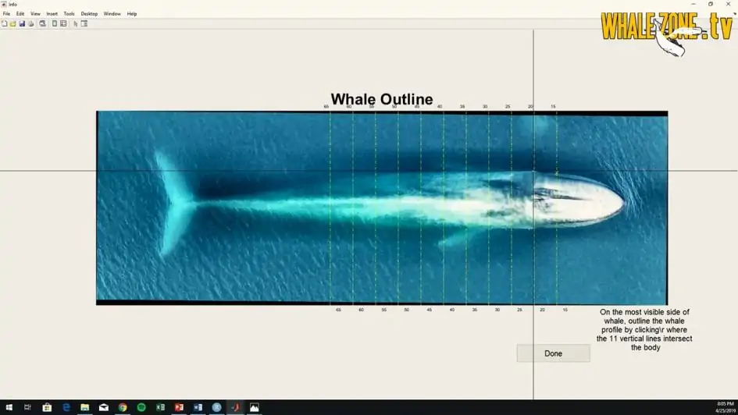Image resolution: width=738 pixels, height=415 pixels.
Task: Open the Window menu
Action: (112, 13)
